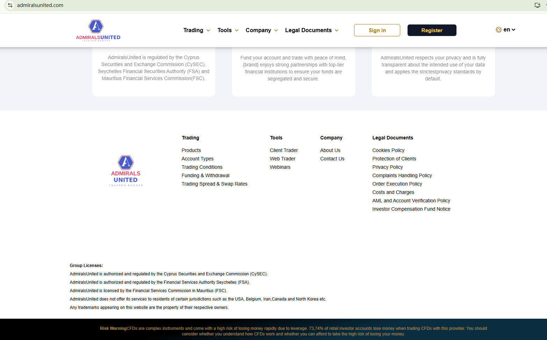Open the Client Trader link

click(x=284, y=150)
